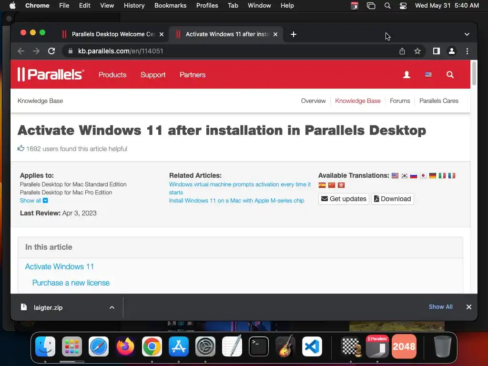Open 'Windows virtual machine prompts activation' article
Screen dimensions: 488x366
click(x=240, y=188)
